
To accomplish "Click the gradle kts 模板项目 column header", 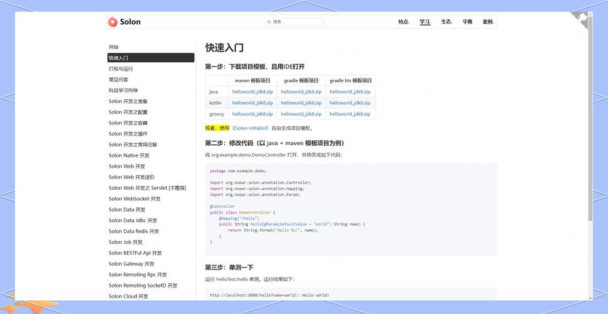I will (x=350, y=80).
